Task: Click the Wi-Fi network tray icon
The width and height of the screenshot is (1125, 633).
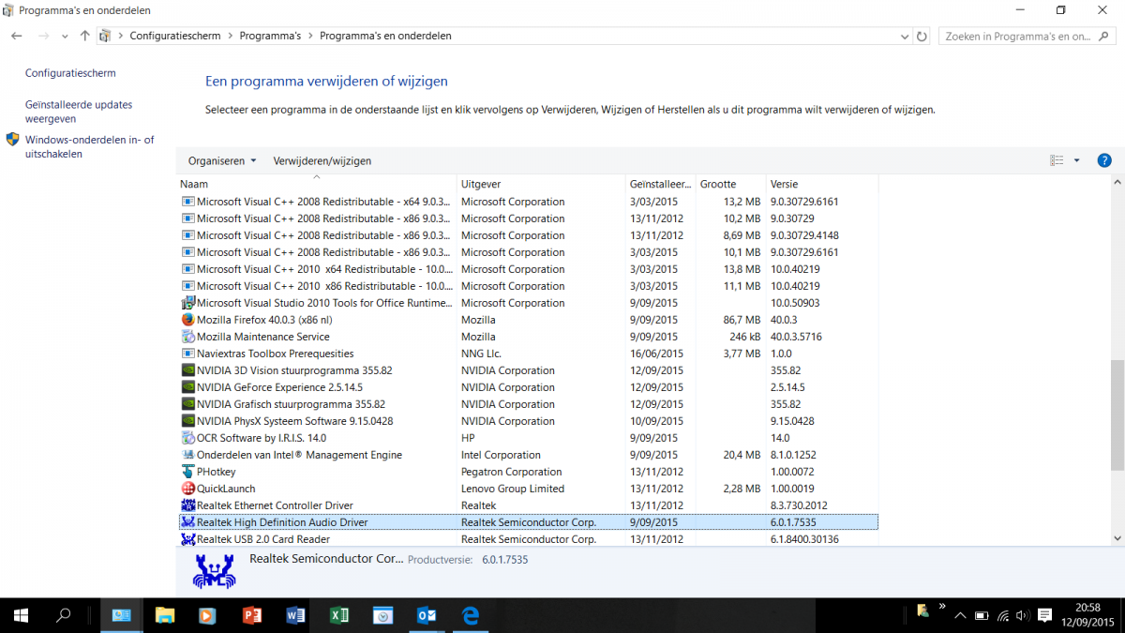Action: [x=1003, y=616]
